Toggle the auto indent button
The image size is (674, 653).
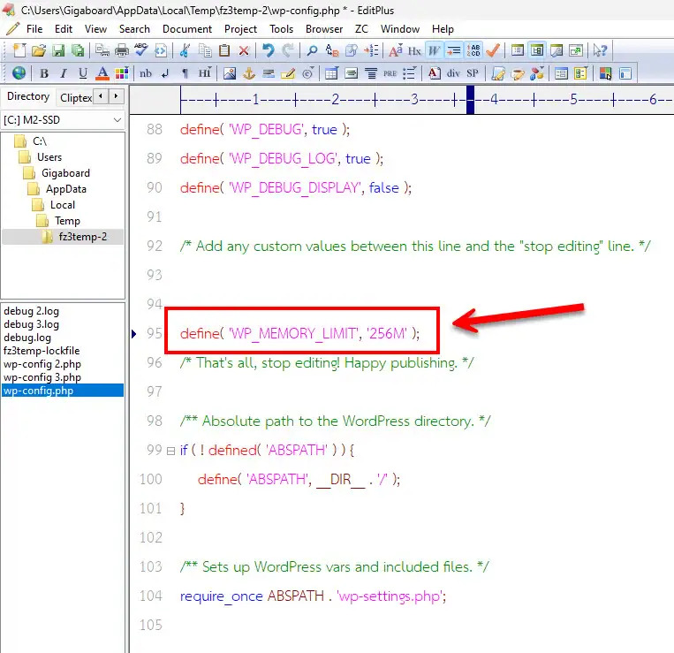(x=453, y=50)
